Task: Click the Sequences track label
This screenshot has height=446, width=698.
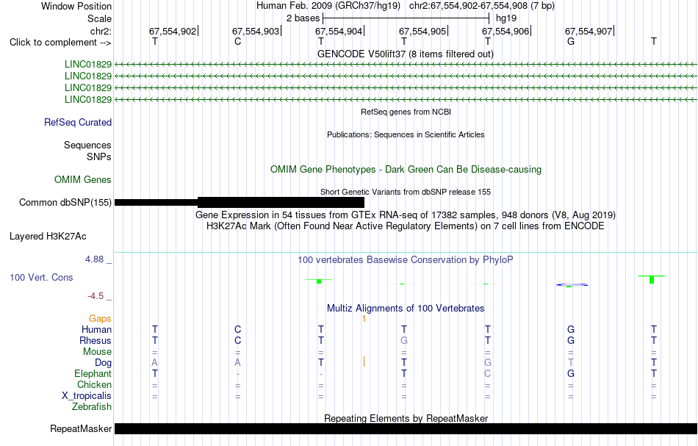Action: point(87,145)
